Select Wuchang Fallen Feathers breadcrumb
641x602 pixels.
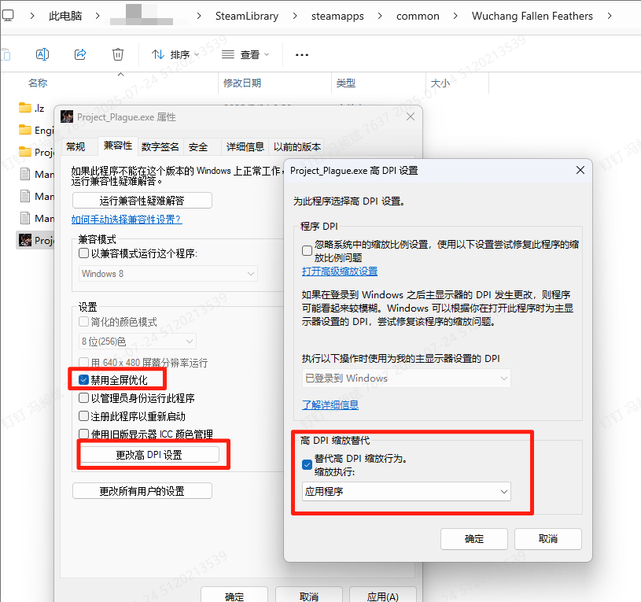click(x=532, y=16)
